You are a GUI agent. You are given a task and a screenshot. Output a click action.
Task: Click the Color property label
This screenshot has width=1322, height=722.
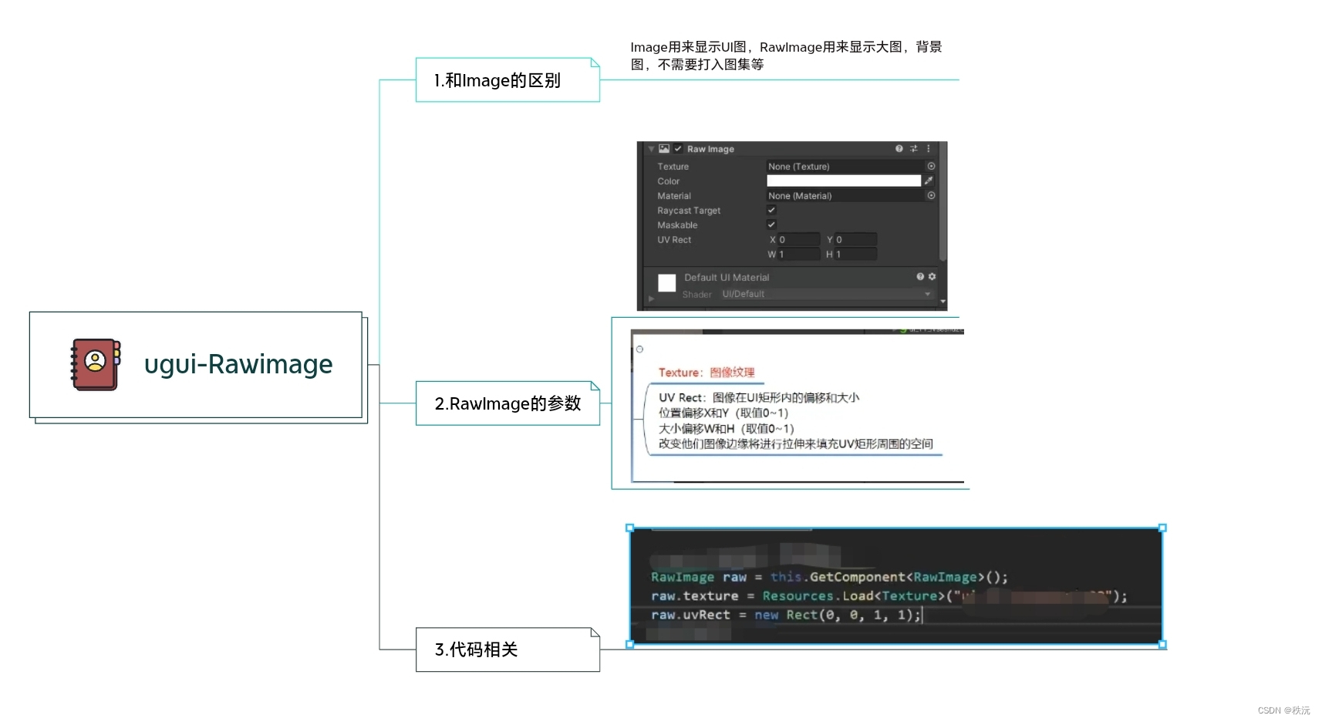668,180
